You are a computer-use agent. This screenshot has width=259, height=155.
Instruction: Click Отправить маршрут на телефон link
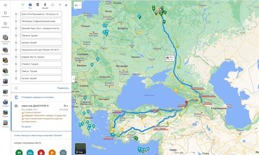coord(38,97)
